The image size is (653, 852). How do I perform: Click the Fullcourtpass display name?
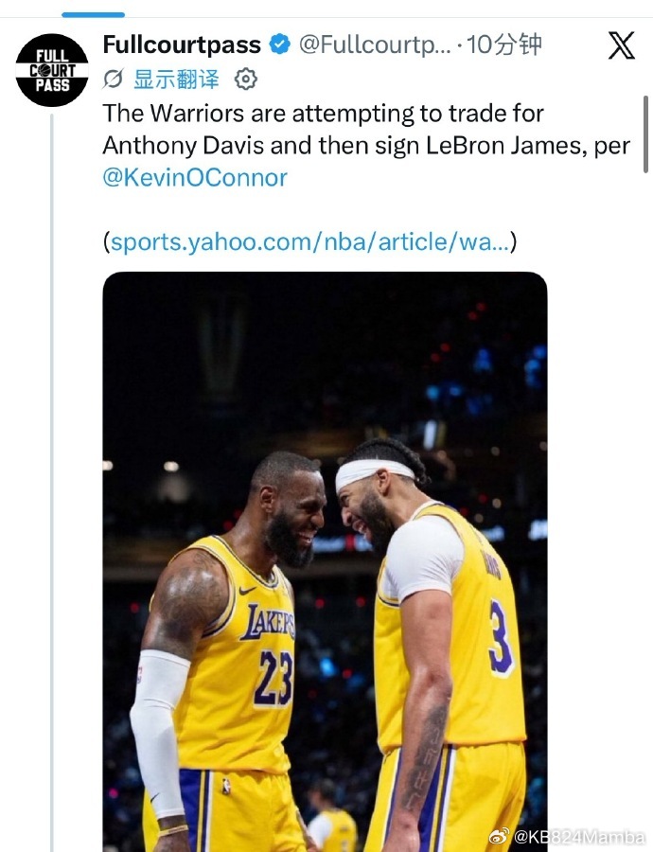point(182,44)
